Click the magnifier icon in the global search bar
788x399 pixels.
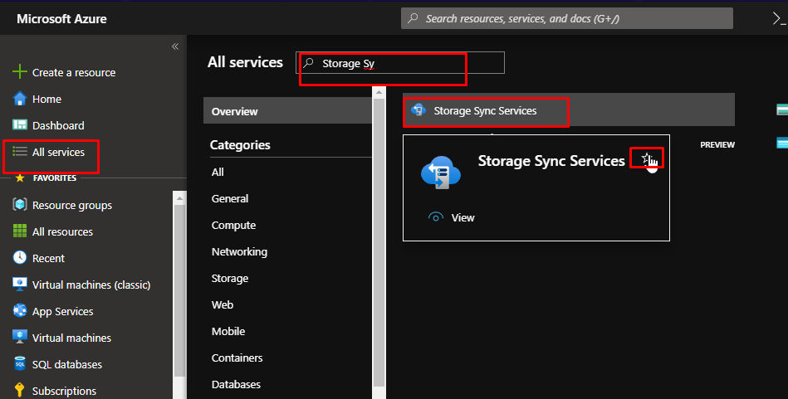click(x=413, y=18)
